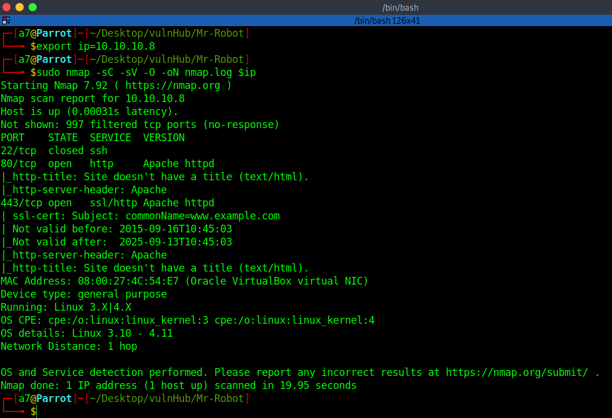The height and width of the screenshot is (418, 612).
Task: Click the '/bin/bash' window title text
Action: click(x=400, y=7)
